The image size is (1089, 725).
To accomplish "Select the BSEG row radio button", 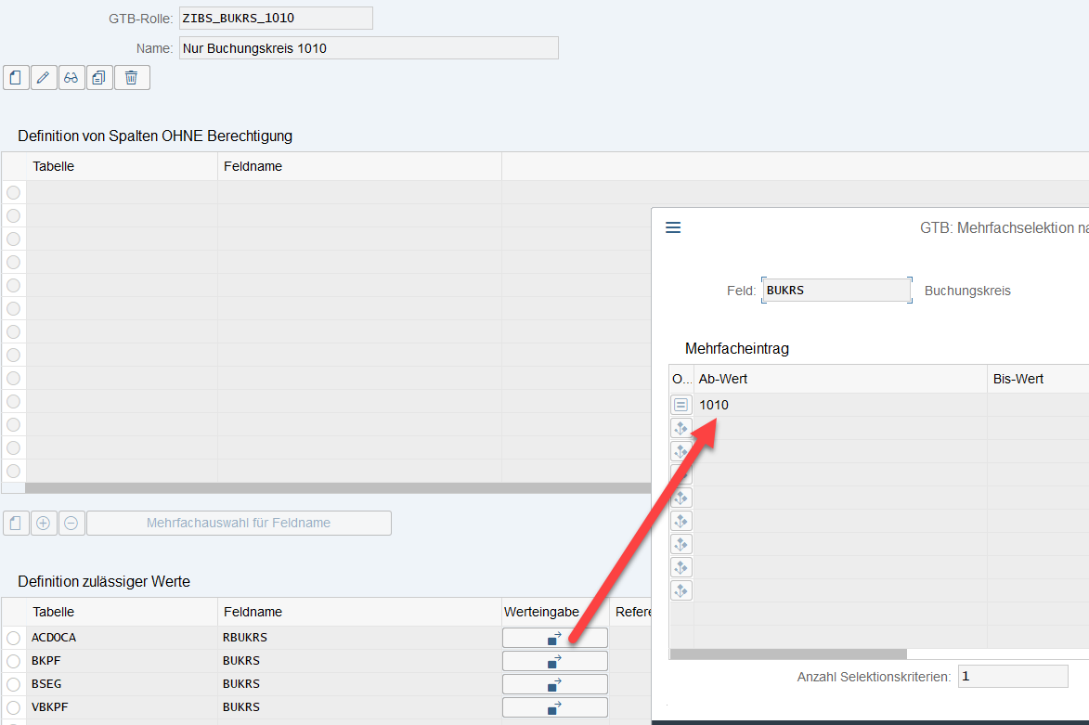I will 14,684.
